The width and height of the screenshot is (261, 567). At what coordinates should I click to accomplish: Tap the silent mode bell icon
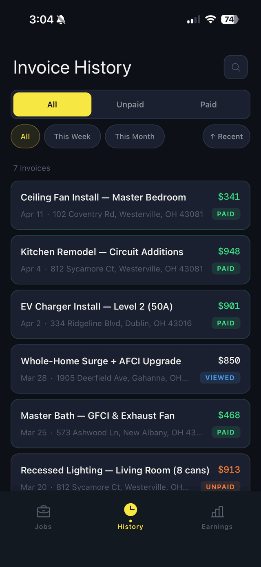(61, 19)
